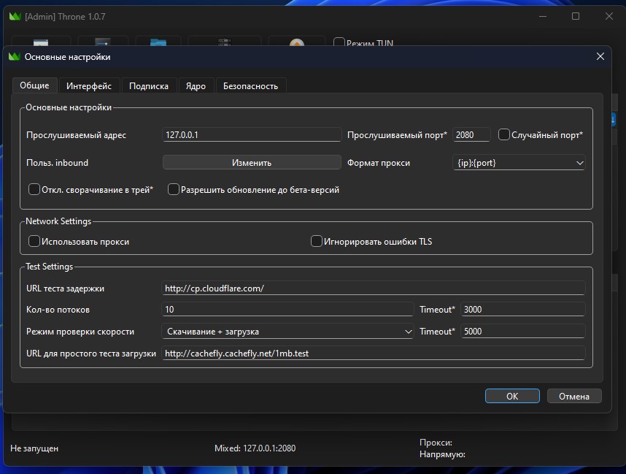Click the Отмена button

[573, 396]
